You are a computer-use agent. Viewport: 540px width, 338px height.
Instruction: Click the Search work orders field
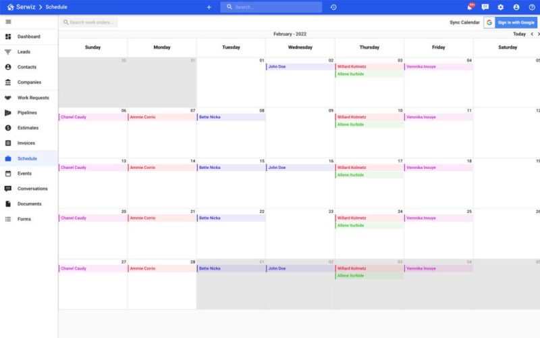(90, 22)
